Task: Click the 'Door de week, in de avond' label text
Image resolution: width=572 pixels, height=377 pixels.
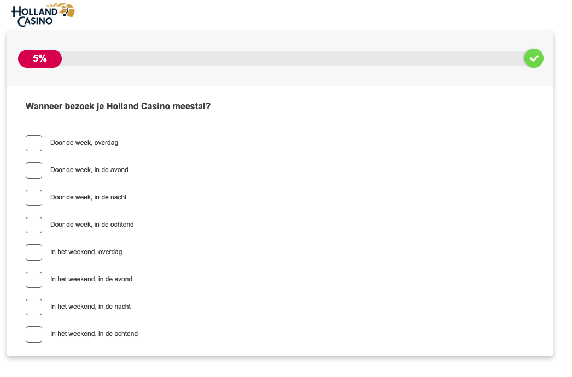Action: (89, 170)
